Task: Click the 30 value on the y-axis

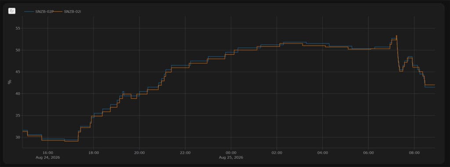Action: (18, 137)
